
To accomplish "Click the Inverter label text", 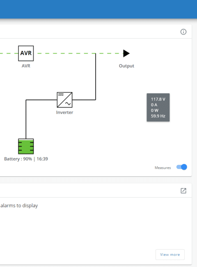I will pos(64,113).
